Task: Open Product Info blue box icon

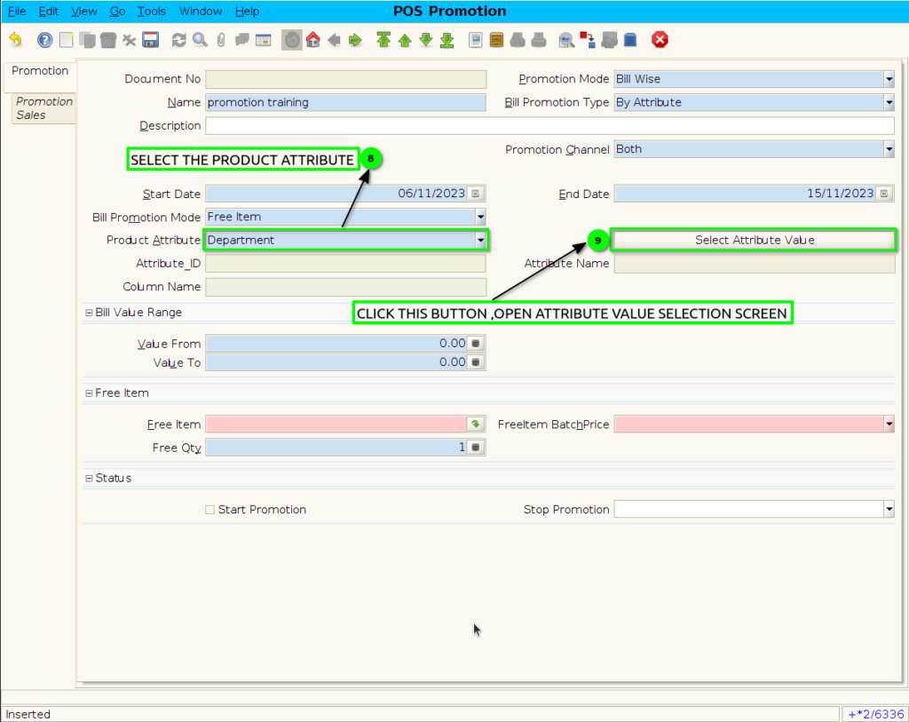Action: 630,40
